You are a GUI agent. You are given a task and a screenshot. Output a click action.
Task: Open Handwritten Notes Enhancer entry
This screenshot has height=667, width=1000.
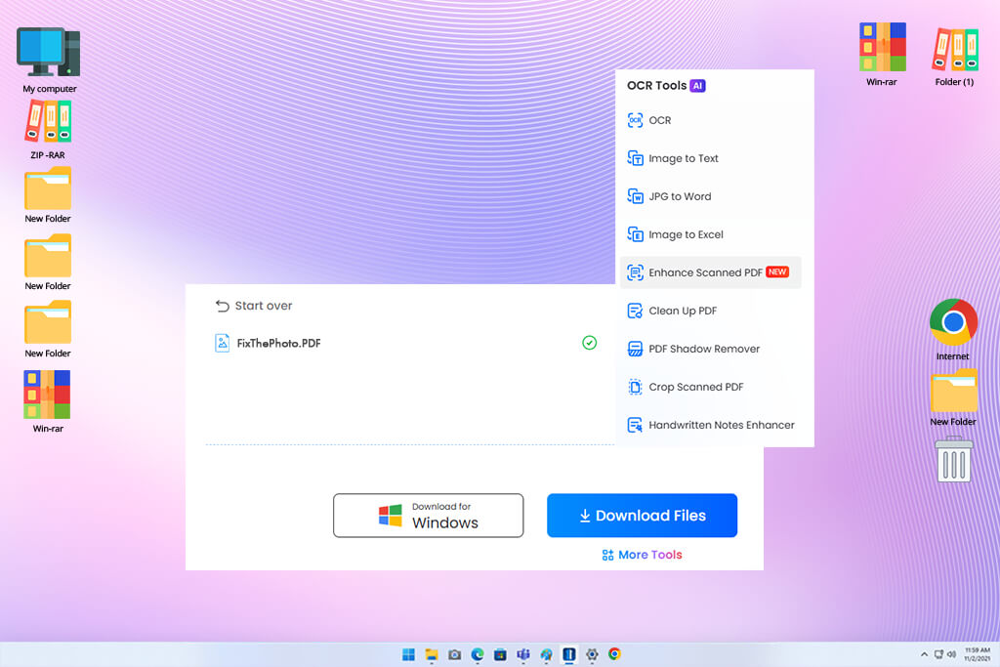point(711,425)
